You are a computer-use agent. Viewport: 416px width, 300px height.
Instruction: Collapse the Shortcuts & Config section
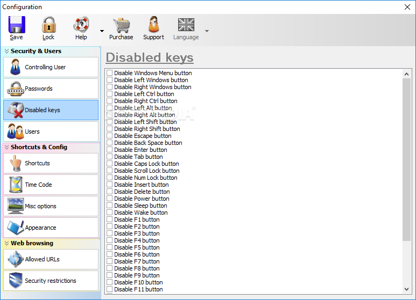6,147
